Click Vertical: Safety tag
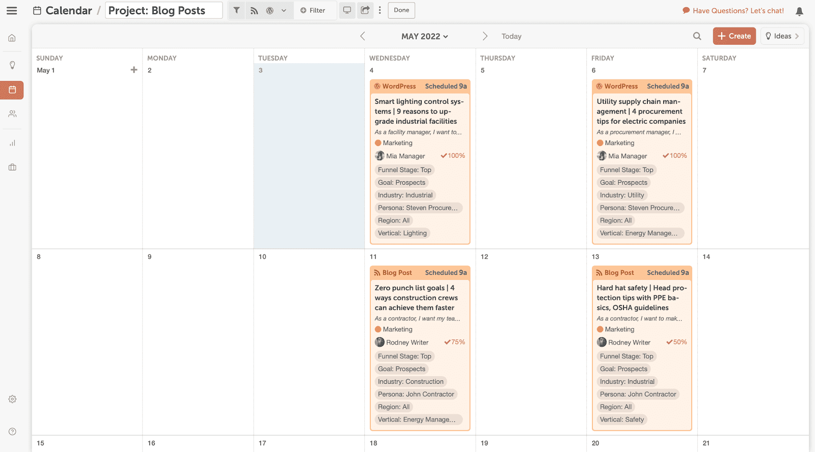 tap(622, 419)
